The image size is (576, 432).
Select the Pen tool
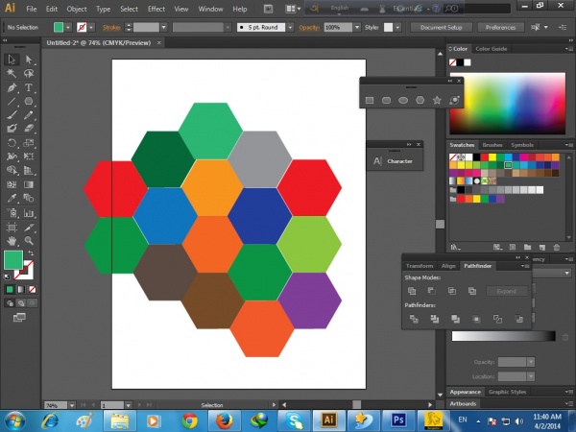point(12,86)
